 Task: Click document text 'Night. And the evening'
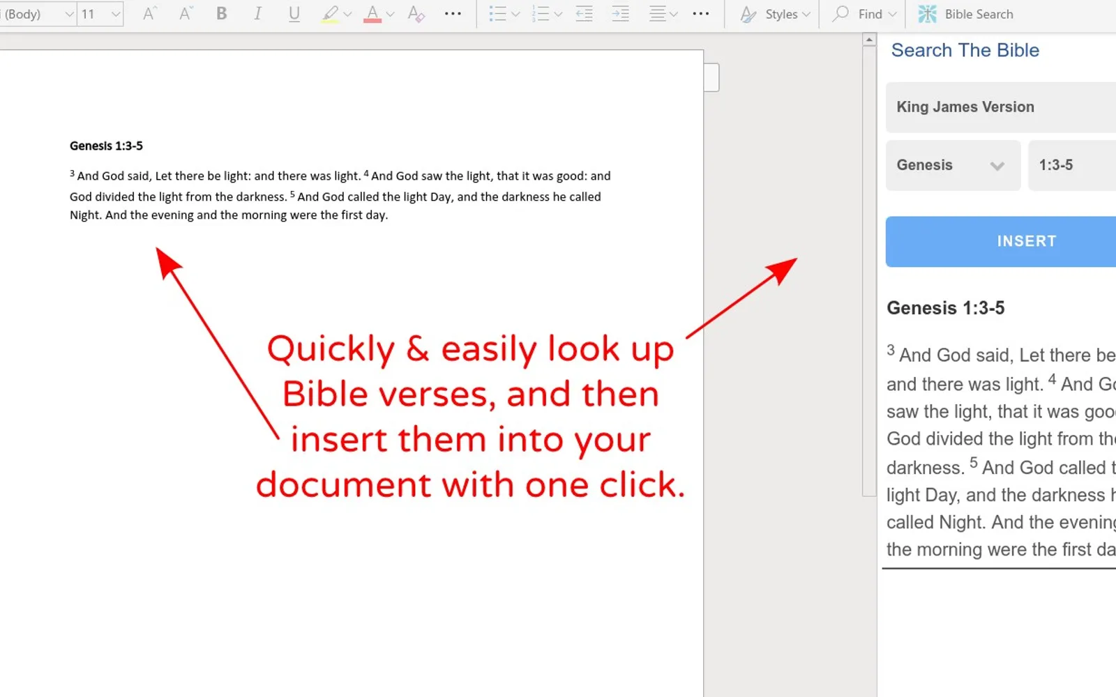[132, 215]
